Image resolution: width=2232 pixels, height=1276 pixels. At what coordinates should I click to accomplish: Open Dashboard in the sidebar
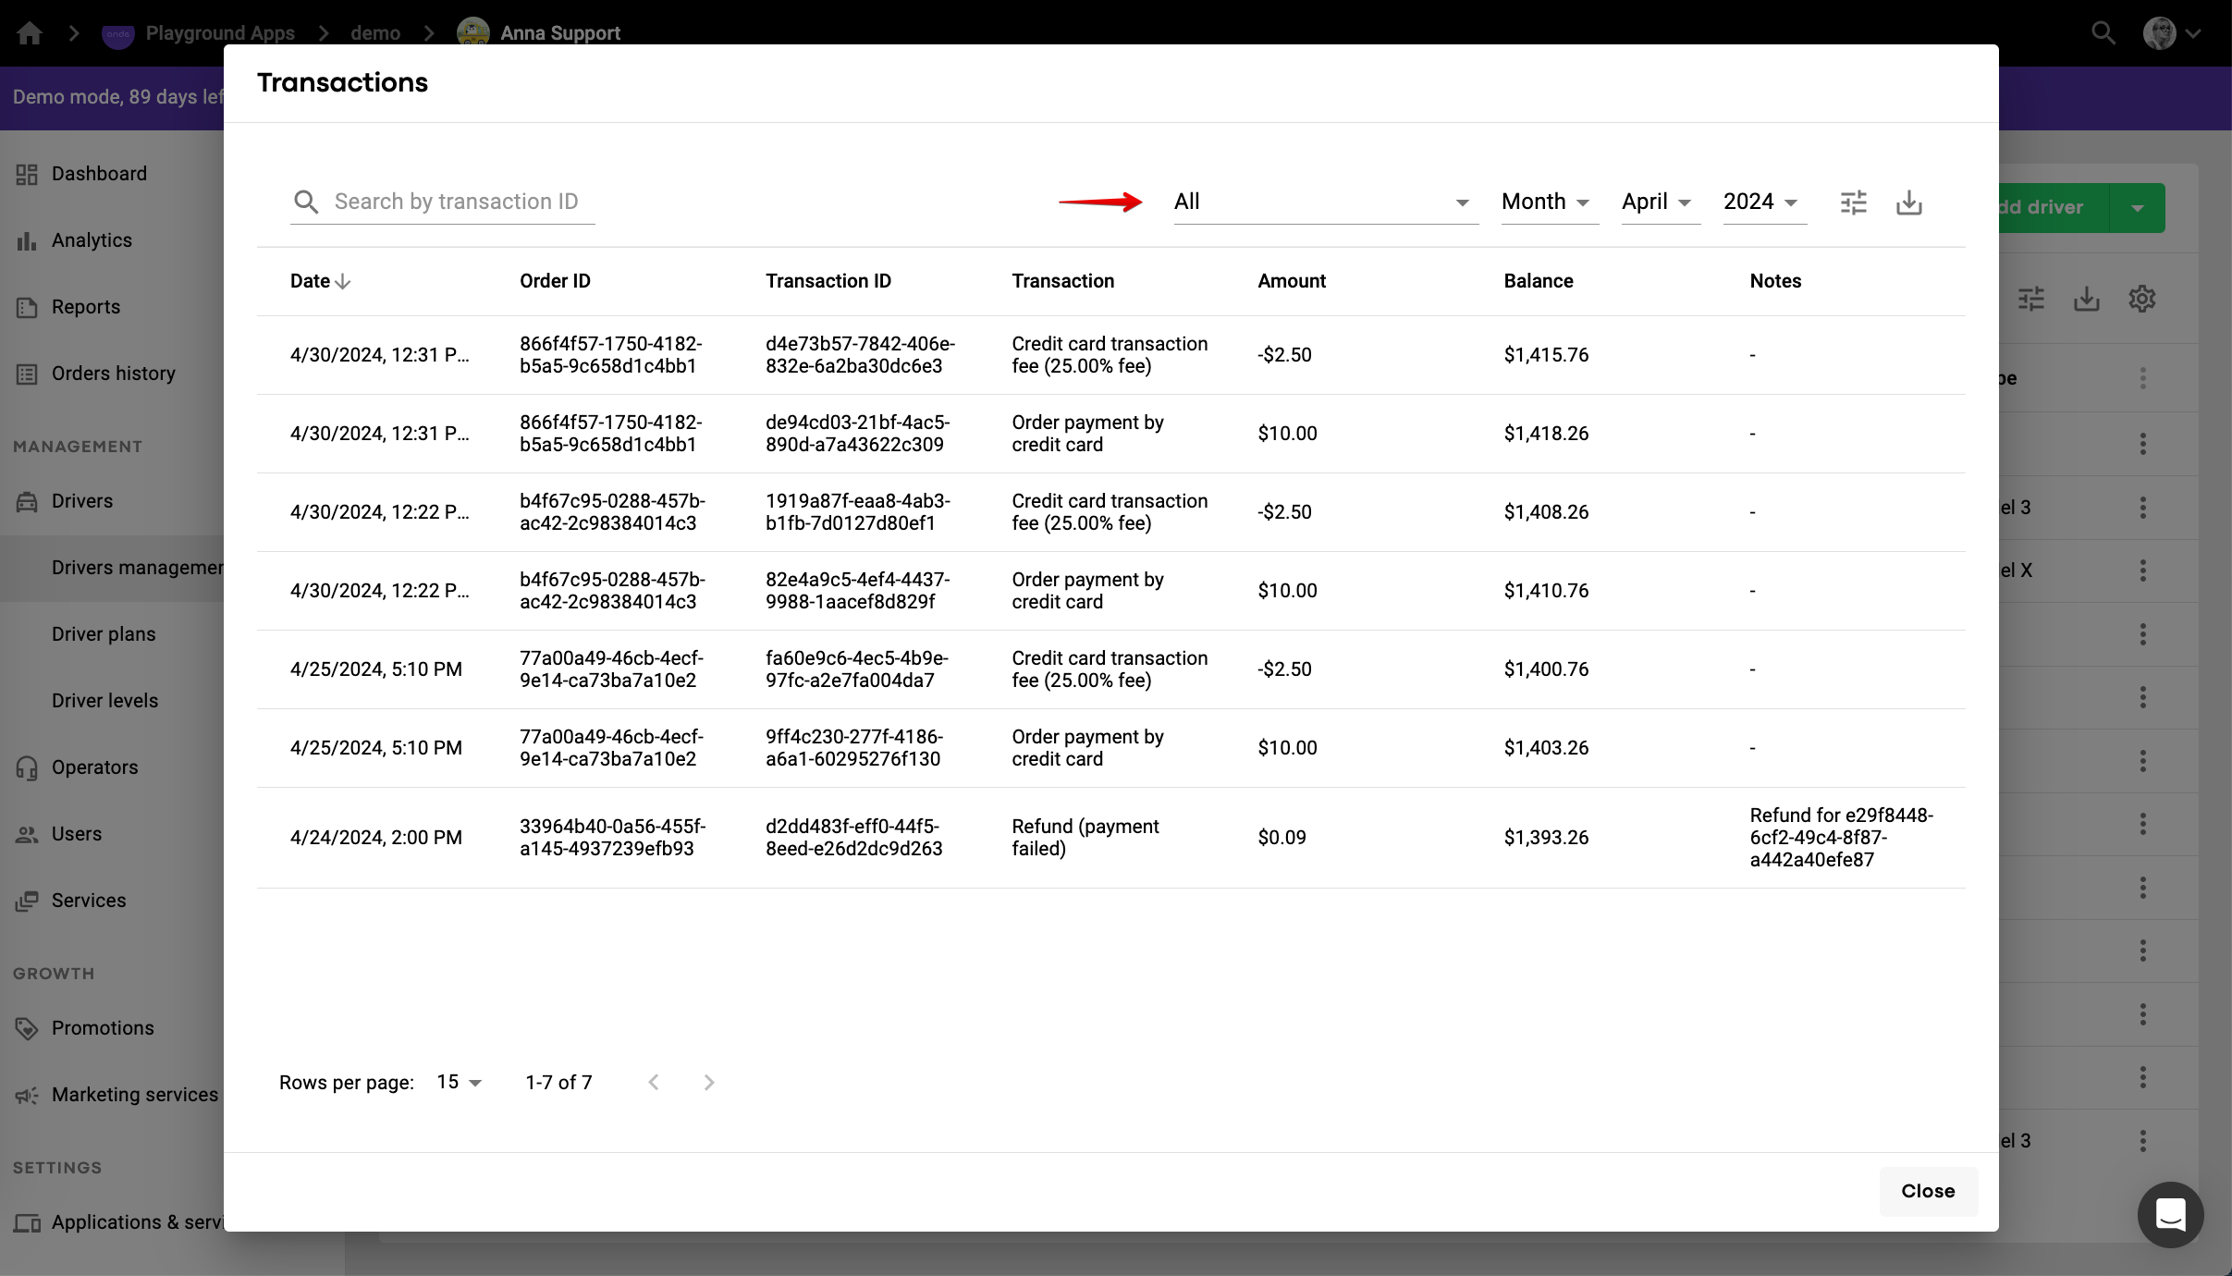(x=99, y=174)
